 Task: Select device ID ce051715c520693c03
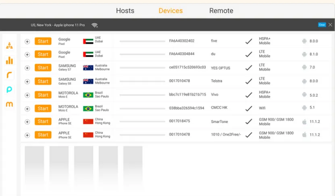coord(187,67)
